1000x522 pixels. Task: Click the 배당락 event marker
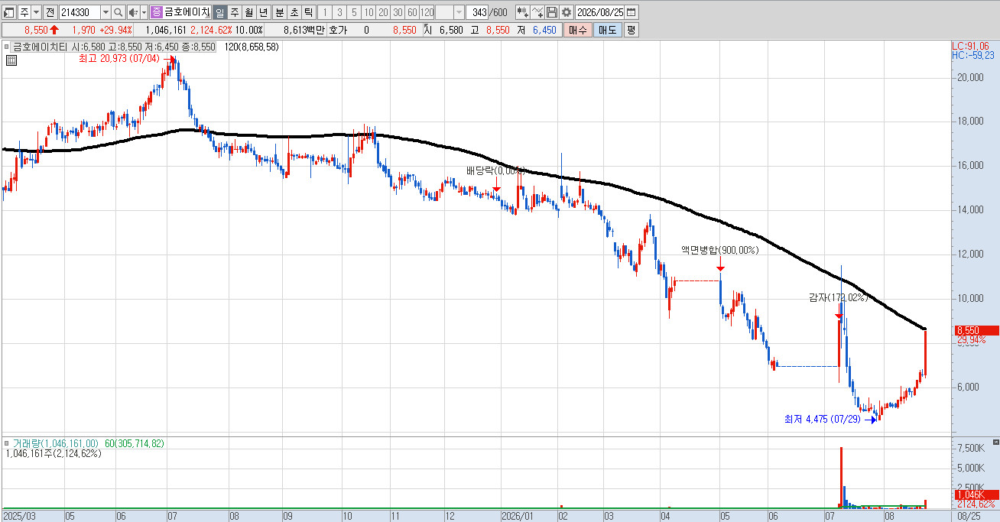[496, 170]
